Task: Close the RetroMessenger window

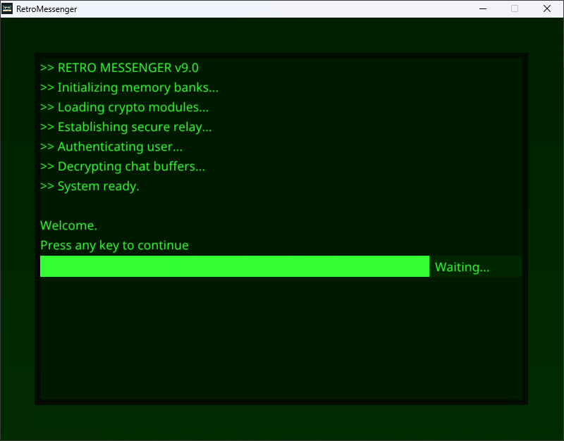Action: click(547, 9)
